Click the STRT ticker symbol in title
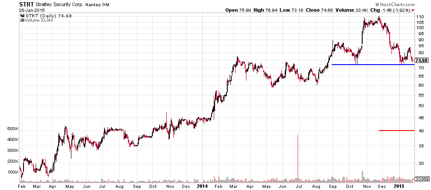The image size is (431, 190). click(x=27, y=4)
